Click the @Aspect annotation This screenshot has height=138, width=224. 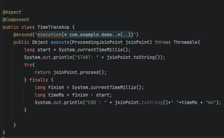[12, 12]
